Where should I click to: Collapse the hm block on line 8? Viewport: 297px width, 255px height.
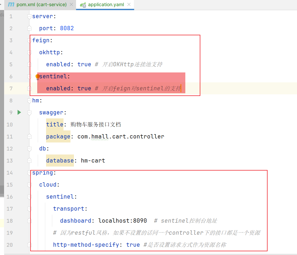pos(29,101)
